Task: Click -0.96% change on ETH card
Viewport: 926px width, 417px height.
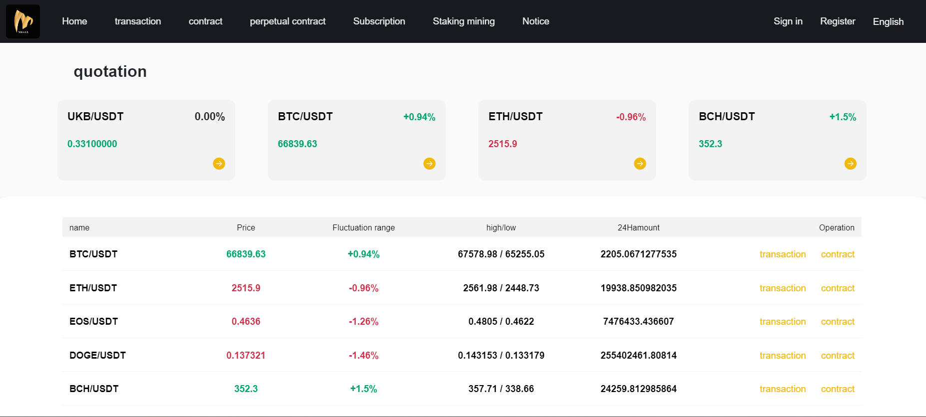Action: pyautogui.click(x=631, y=117)
